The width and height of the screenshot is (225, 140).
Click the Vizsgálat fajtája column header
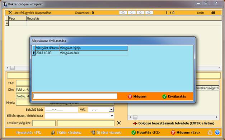(93, 48)
